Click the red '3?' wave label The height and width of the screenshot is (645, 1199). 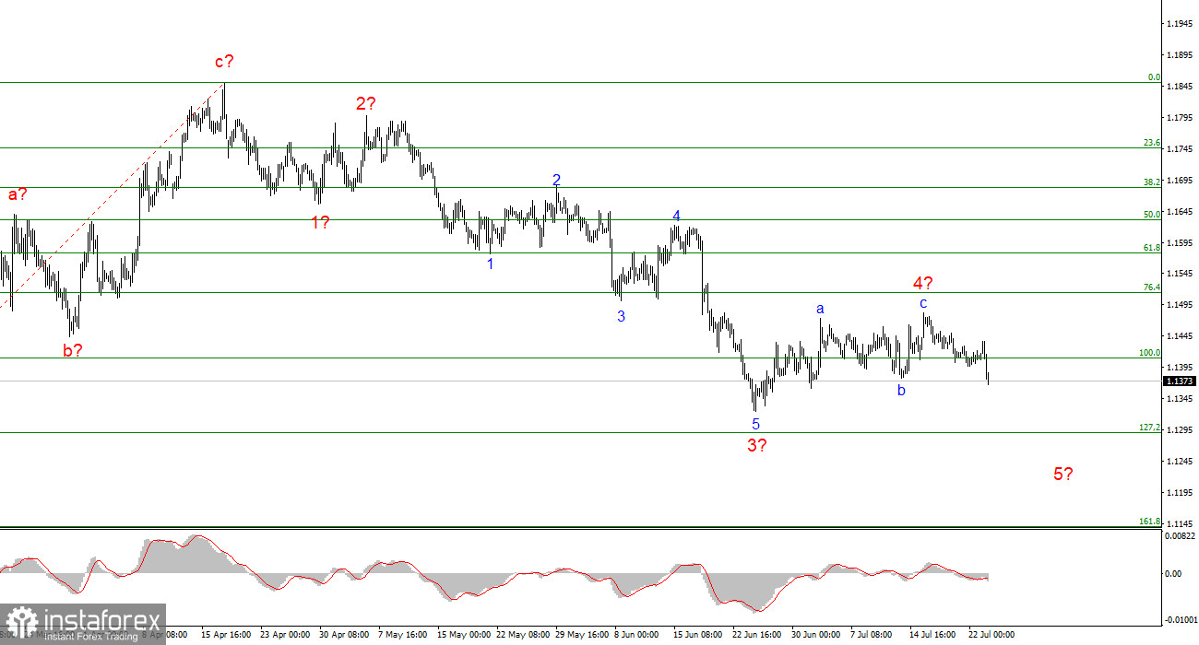click(757, 445)
